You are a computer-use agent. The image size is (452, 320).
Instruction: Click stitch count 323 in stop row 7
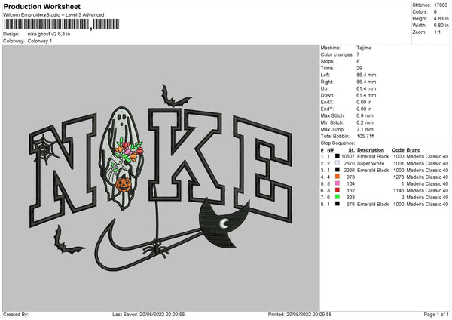(x=350, y=197)
